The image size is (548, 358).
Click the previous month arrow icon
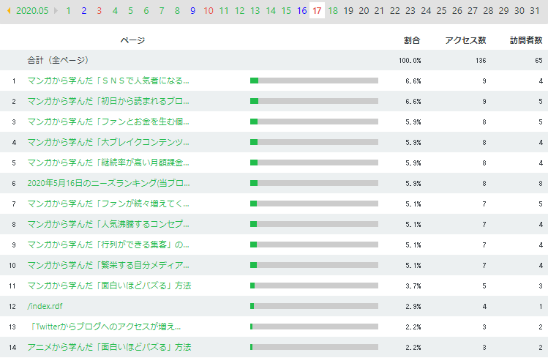click(x=8, y=11)
